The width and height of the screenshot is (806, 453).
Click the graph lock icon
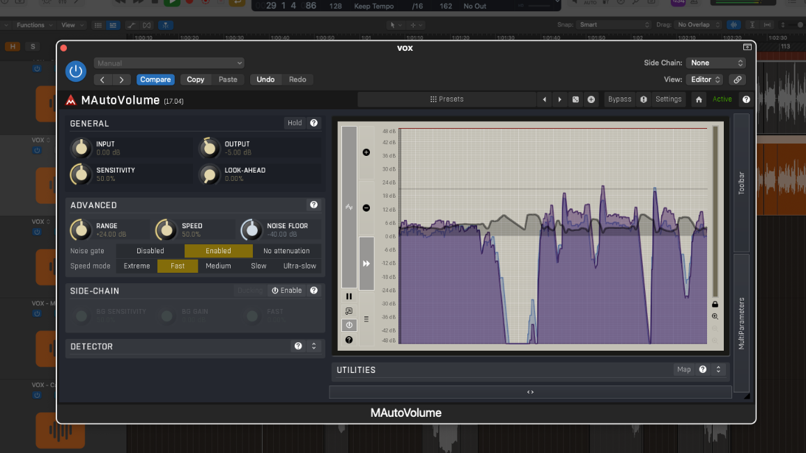715,304
